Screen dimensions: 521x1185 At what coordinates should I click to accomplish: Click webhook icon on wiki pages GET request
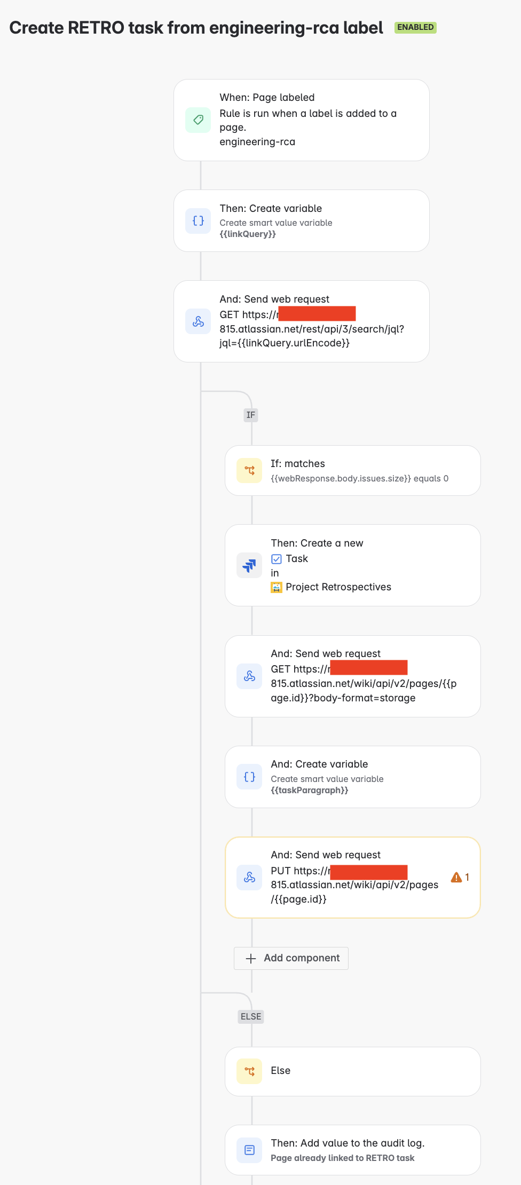click(249, 676)
